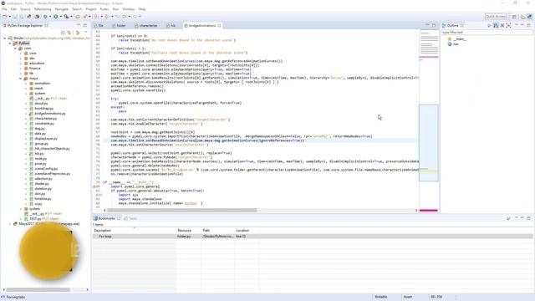
Task: Collapse the Python source folder
Action: click(10, 43)
